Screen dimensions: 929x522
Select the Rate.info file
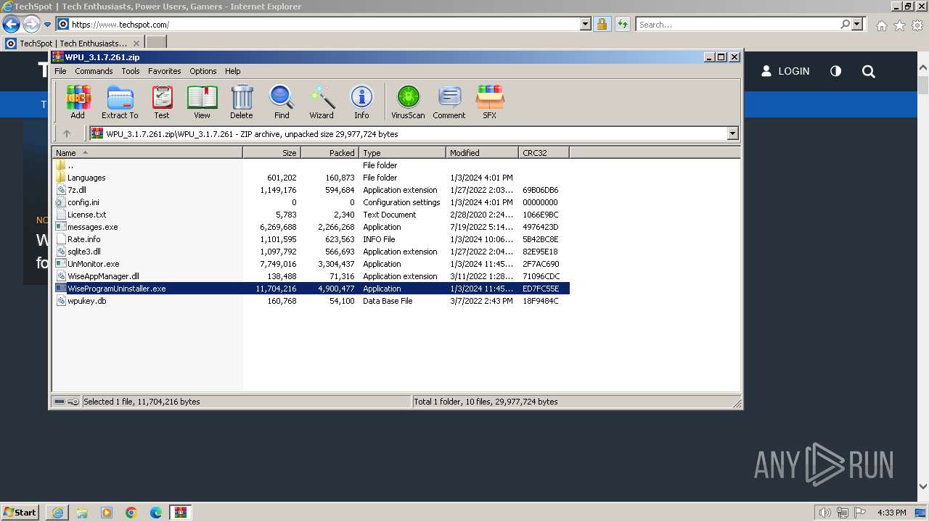click(x=84, y=239)
